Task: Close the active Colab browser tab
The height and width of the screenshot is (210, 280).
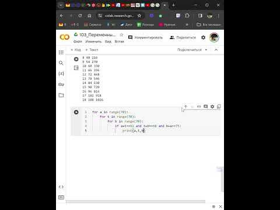Action: 164,5
